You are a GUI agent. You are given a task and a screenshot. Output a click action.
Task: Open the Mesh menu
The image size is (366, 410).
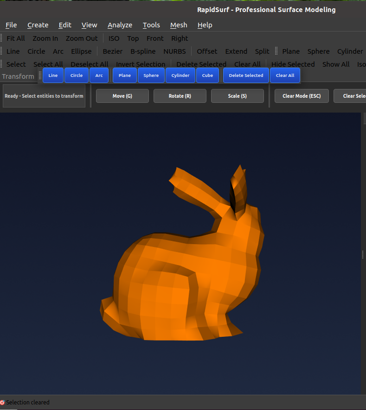[x=179, y=25]
